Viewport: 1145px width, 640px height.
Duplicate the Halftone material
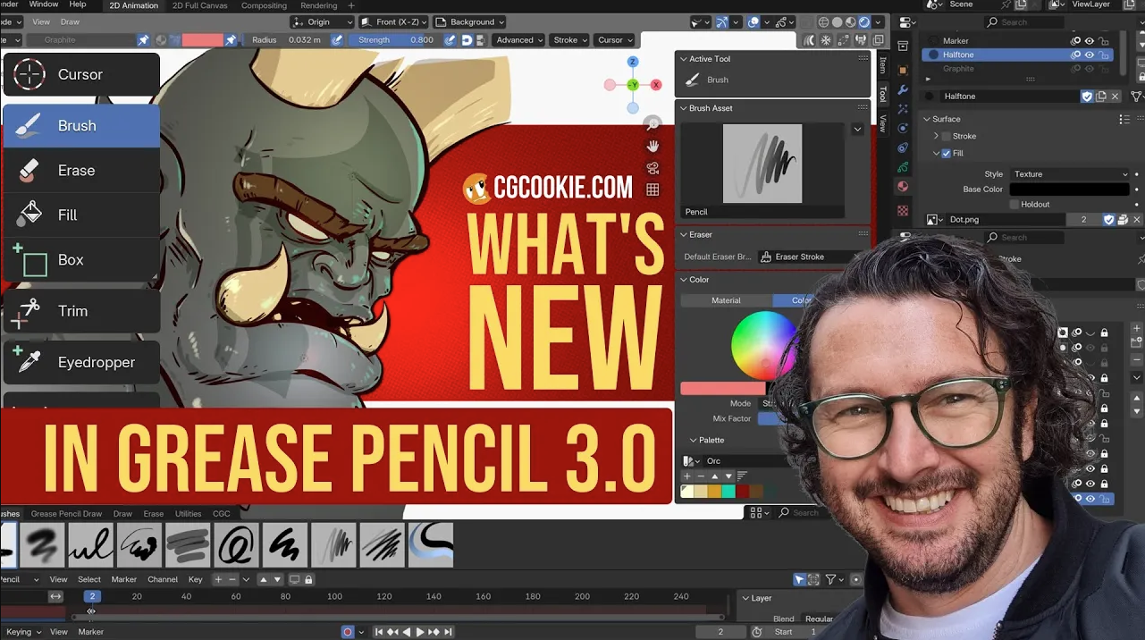click(x=1102, y=97)
